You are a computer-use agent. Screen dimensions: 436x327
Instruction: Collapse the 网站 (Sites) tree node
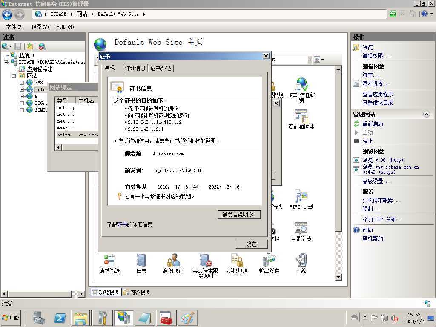(x=14, y=76)
